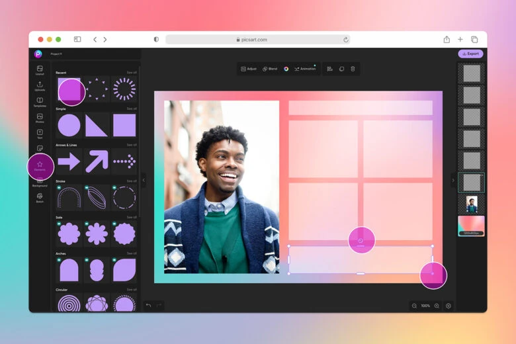Open the color wheel picker in toolbar
The image size is (516, 344).
point(286,69)
